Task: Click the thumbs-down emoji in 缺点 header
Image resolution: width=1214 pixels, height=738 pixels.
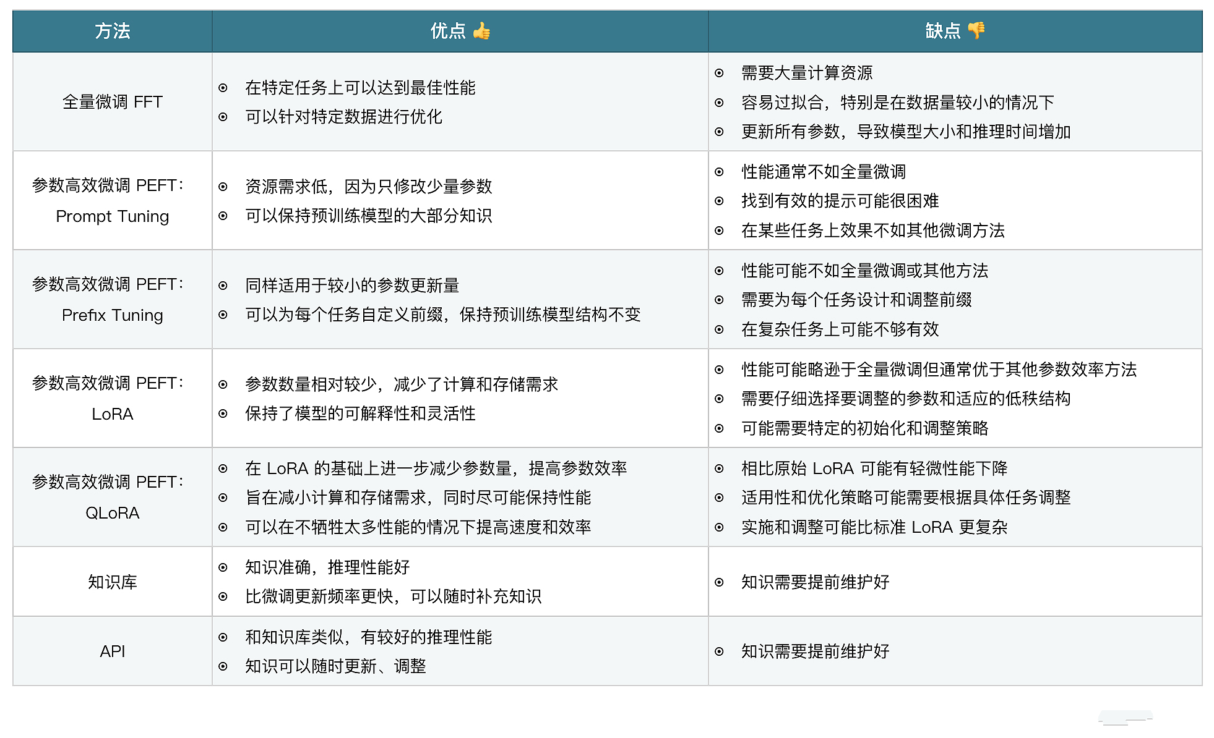Action: point(976,30)
